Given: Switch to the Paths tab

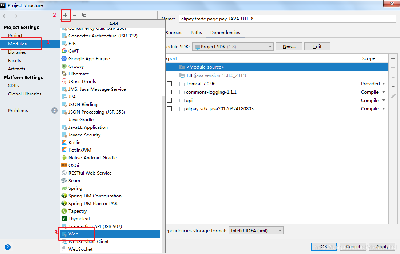Looking at the screenshot, I should (x=196, y=33).
